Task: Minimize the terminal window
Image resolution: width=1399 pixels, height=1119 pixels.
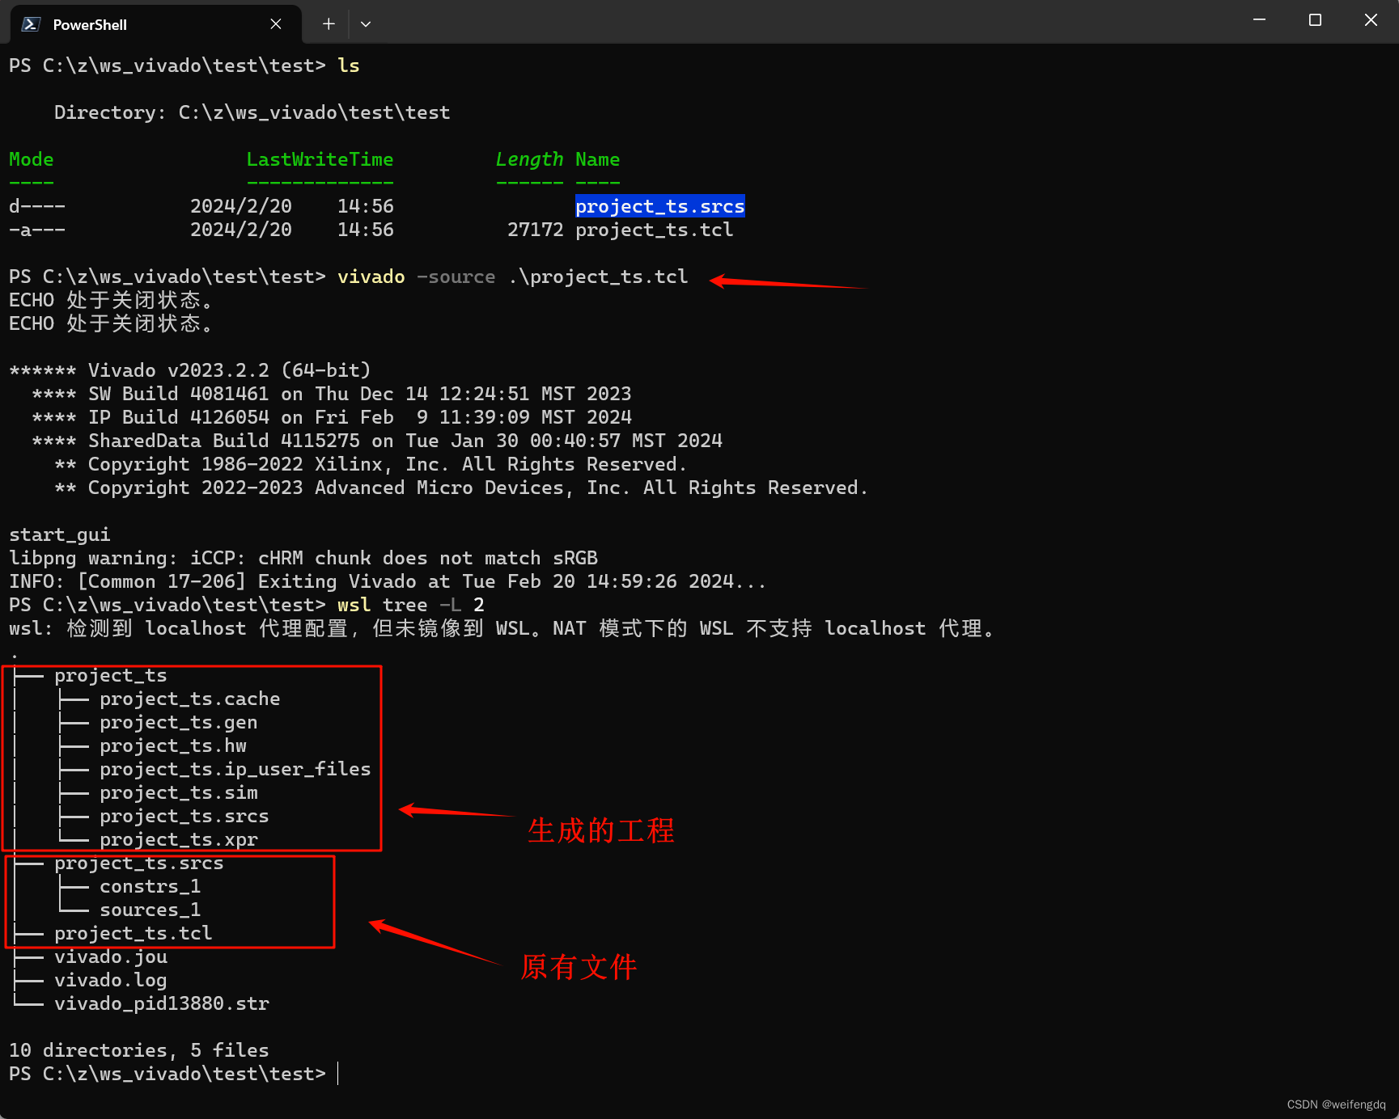Action: pyautogui.click(x=1259, y=20)
